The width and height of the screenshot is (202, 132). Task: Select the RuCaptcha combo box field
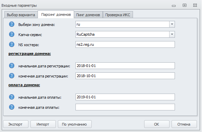tap(125, 34)
